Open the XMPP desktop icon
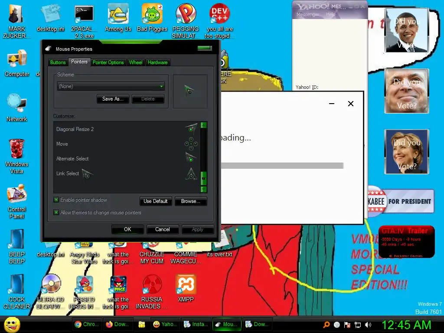Screen dimensions: 444x333 point(186,288)
